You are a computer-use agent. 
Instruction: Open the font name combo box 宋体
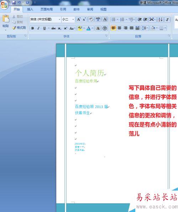pyautogui.click(x=45, y=19)
